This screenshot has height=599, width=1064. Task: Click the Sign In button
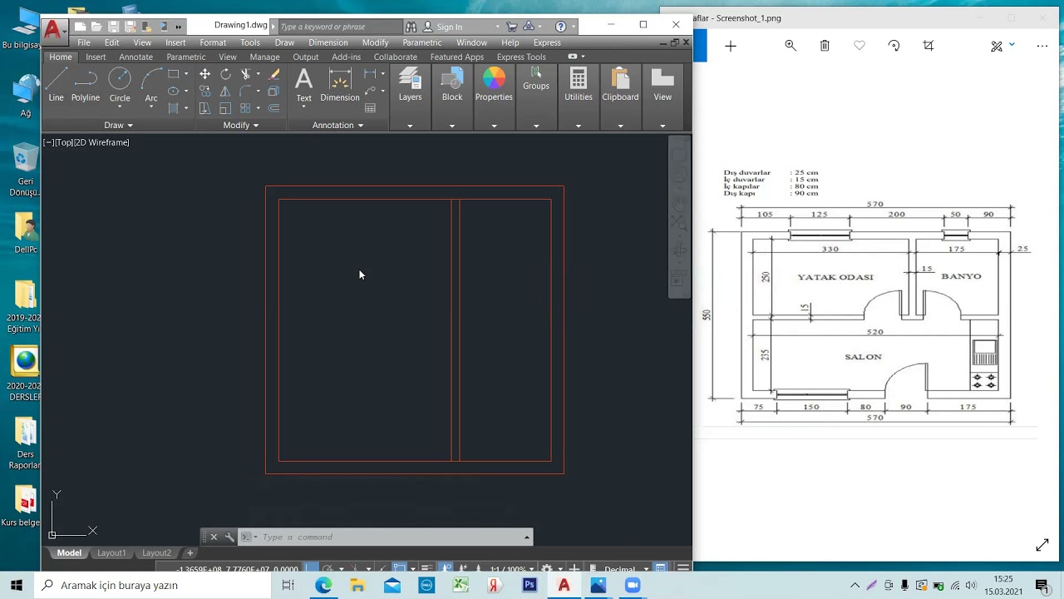[449, 27]
